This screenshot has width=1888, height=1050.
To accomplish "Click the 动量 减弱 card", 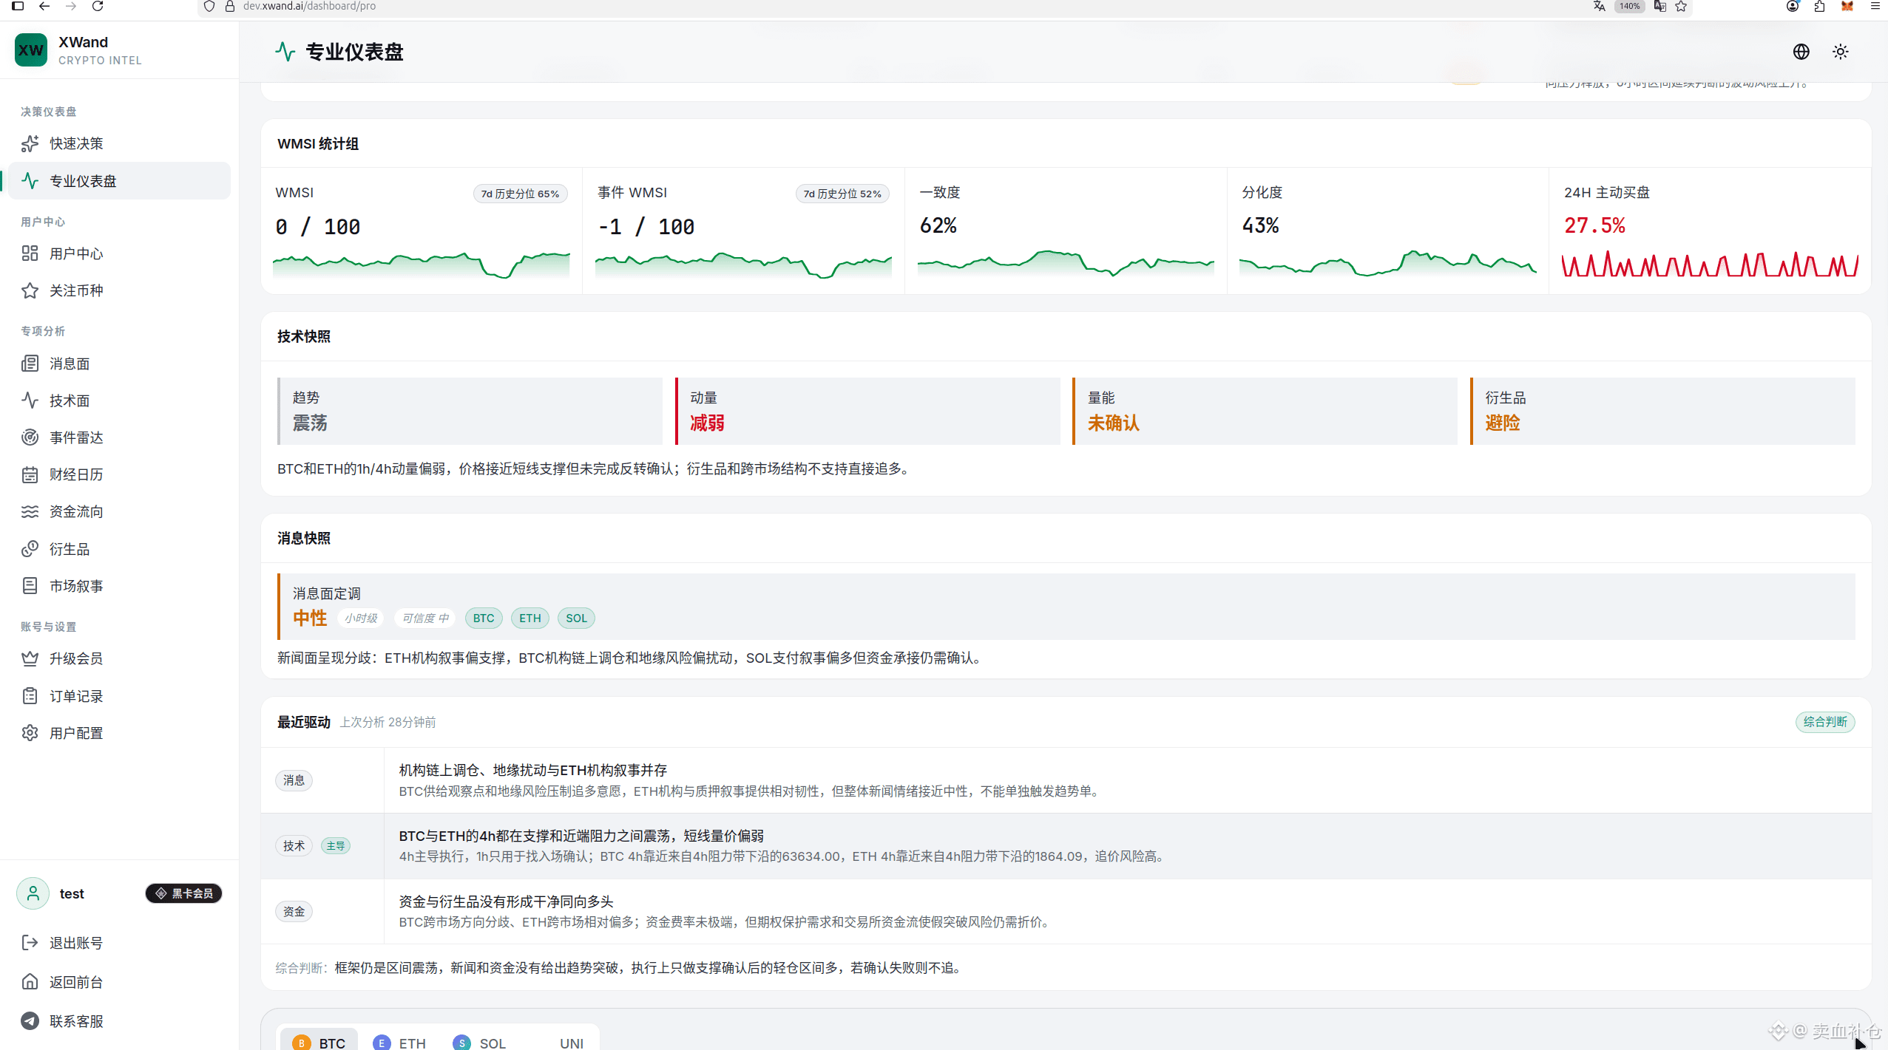I will [868, 411].
